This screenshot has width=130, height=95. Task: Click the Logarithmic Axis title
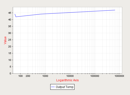pyautogui.click(x=67, y=80)
